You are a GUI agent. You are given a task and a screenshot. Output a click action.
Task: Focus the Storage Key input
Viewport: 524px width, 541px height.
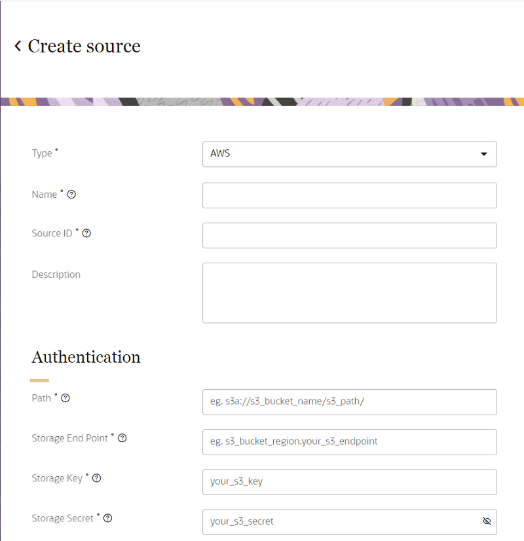[349, 481]
